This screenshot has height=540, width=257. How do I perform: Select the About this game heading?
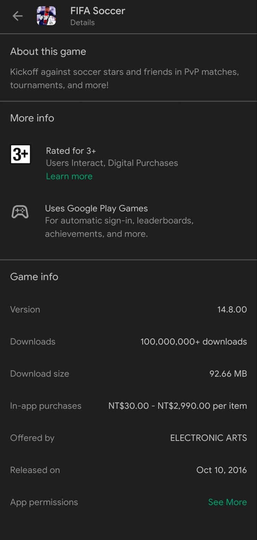(48, 51)
